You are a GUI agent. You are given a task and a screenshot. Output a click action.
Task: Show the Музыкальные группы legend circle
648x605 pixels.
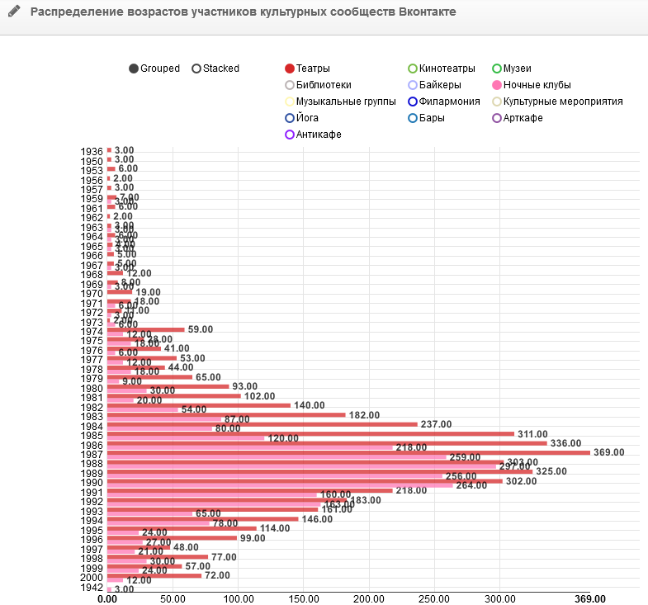click(x=290, y=102)
